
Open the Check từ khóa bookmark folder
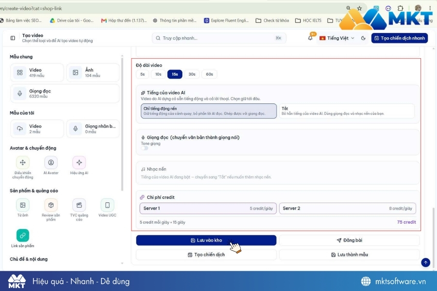click(x=272, y=20)
